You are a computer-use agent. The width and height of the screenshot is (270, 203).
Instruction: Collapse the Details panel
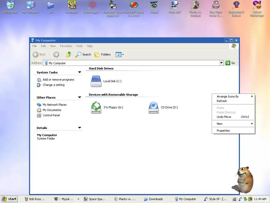tap(80, 128)
